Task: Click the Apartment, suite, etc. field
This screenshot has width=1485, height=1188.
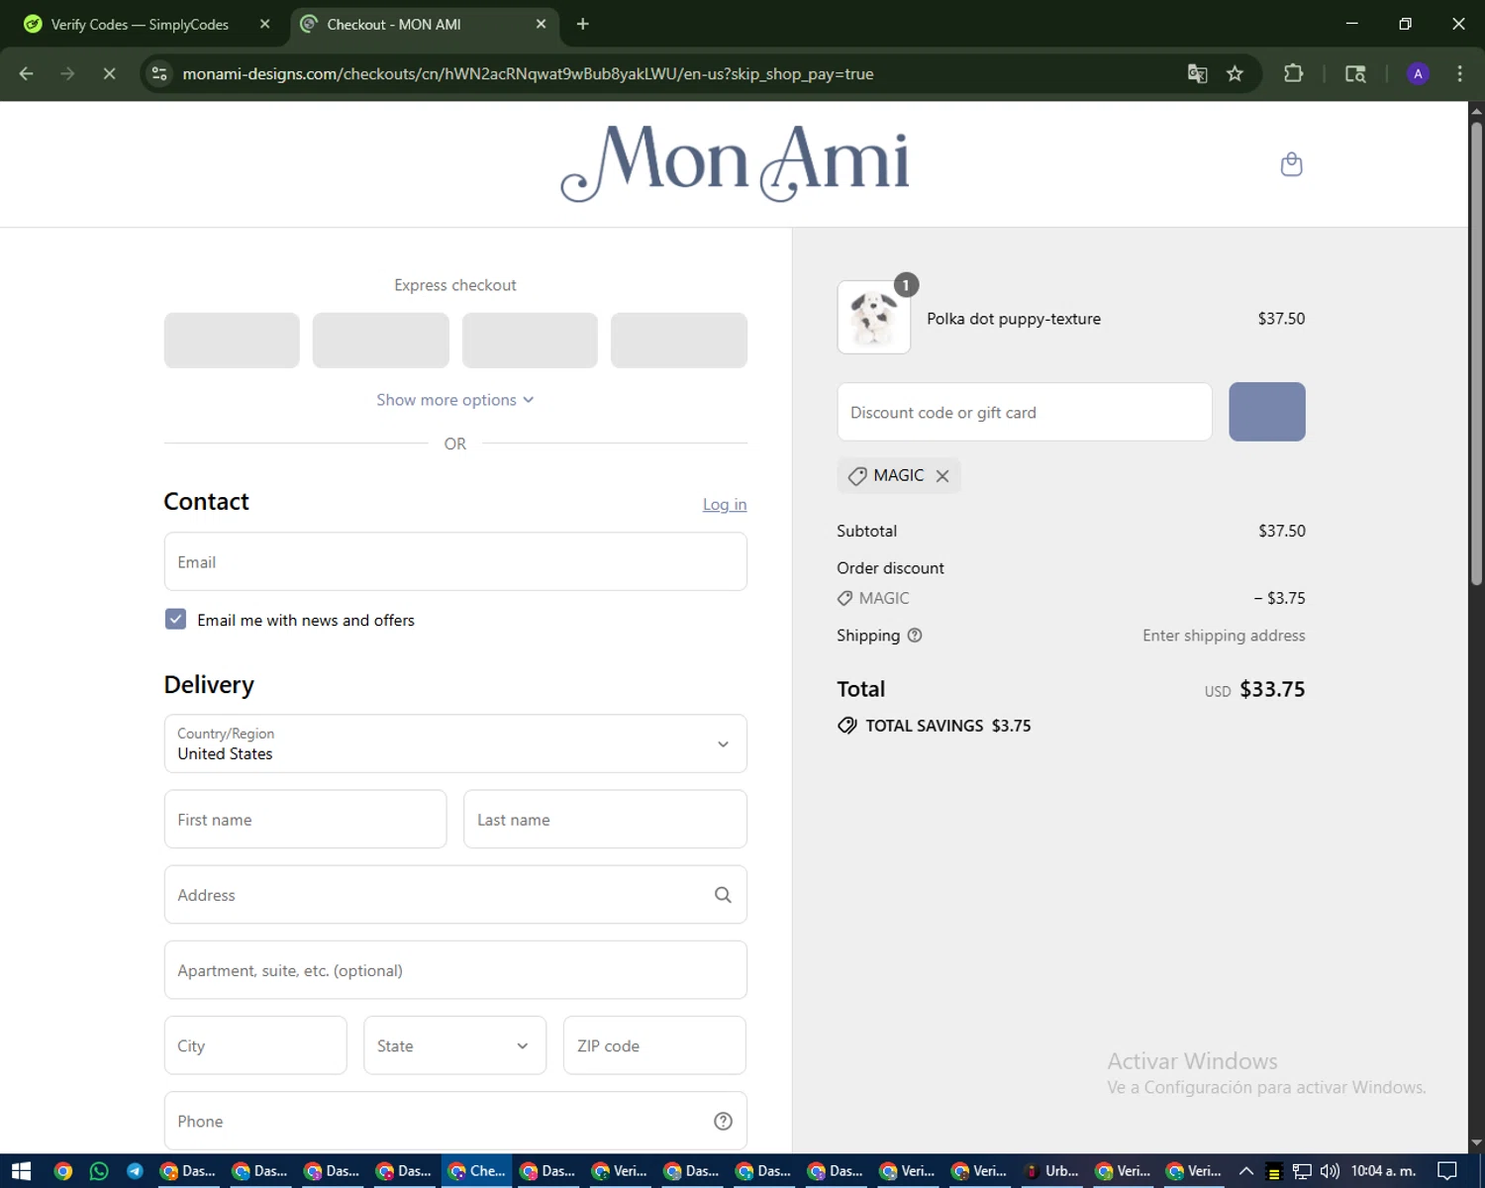Action: (x=455, y=970)
